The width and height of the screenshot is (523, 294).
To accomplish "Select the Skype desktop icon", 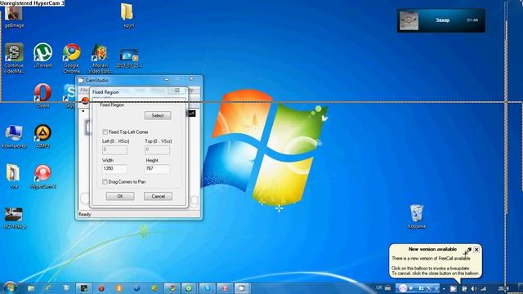I will pyautogui.click(x=70, y=96).
